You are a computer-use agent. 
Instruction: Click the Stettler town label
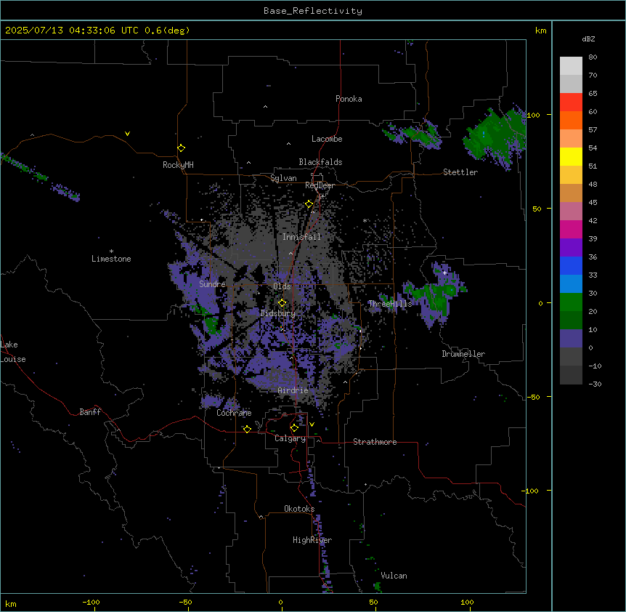tap(460, 172)
